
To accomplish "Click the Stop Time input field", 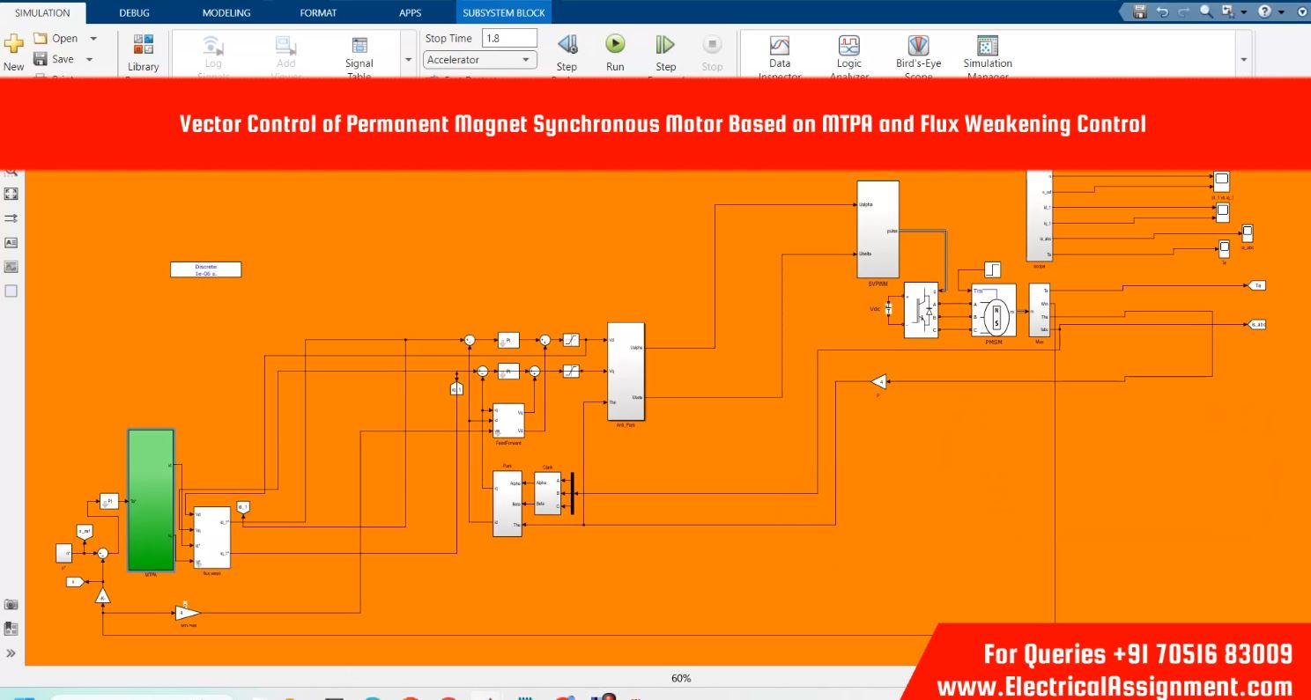I will tap(508, 39).
